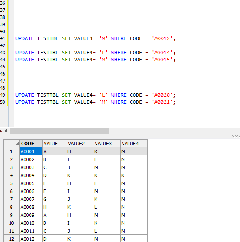Click the VALUE4 cell 'N' in row A0008
240x242 pixels.
pos(134,207)
